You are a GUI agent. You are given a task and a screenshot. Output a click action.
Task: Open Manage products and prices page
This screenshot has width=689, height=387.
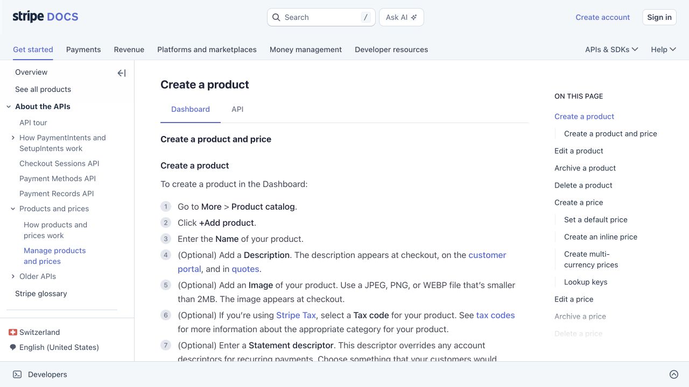pyautogui.click(x=55, y=256)
